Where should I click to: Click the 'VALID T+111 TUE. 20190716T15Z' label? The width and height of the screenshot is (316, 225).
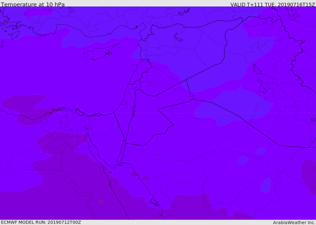(x=273, y=5)
